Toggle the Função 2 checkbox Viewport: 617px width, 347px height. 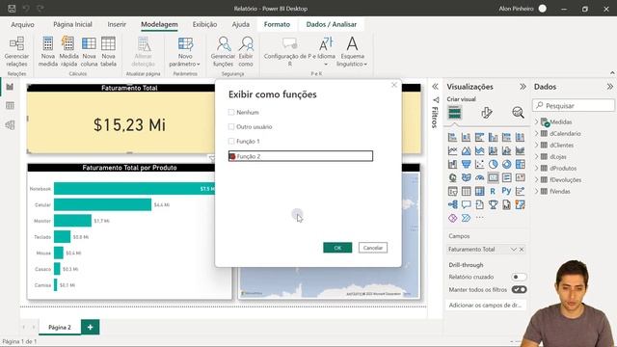tap(232, 156)
